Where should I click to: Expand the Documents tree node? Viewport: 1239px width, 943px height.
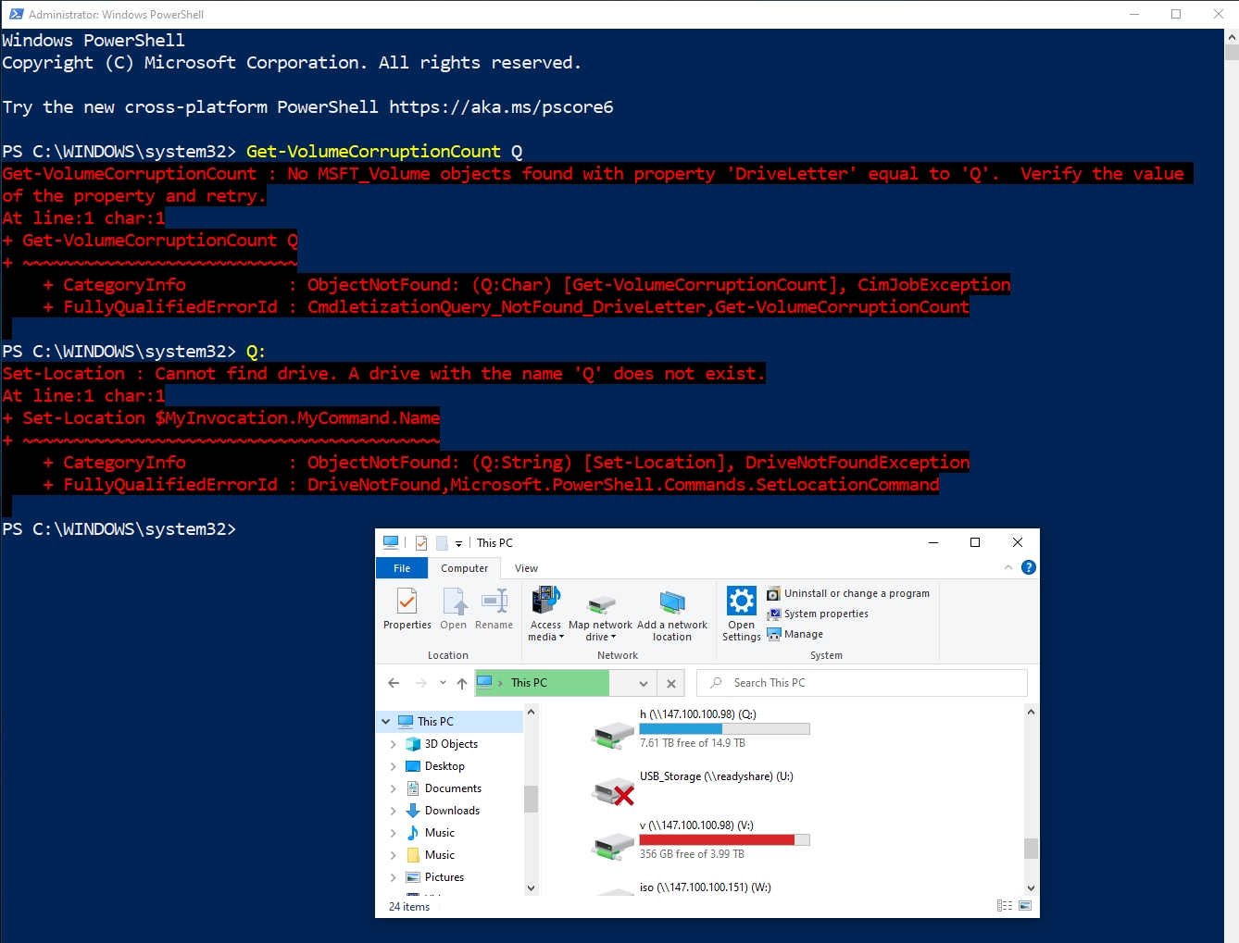[393, 788]
